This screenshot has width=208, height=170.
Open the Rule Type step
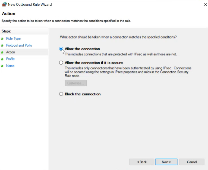(x=13, y=39)
